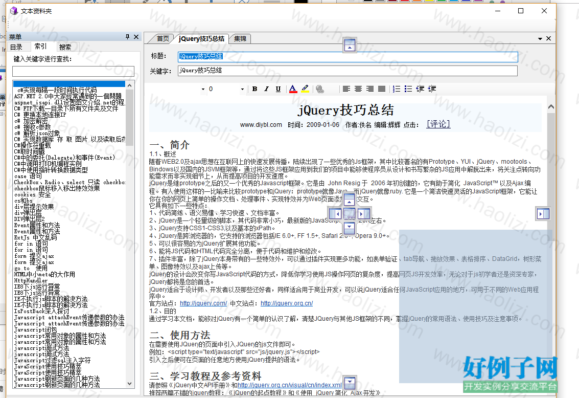Toggle underline formatting in the editor toolbar
Screen dimensions: 579x398
[x=278, y=89]
